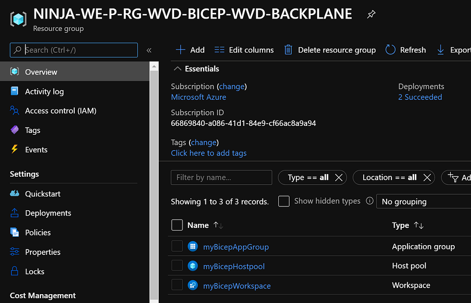Select the myBicepHostpool row checkbox
Image resolution: width=471 pixels, height=303 pixels.
[x=177, y=265]
